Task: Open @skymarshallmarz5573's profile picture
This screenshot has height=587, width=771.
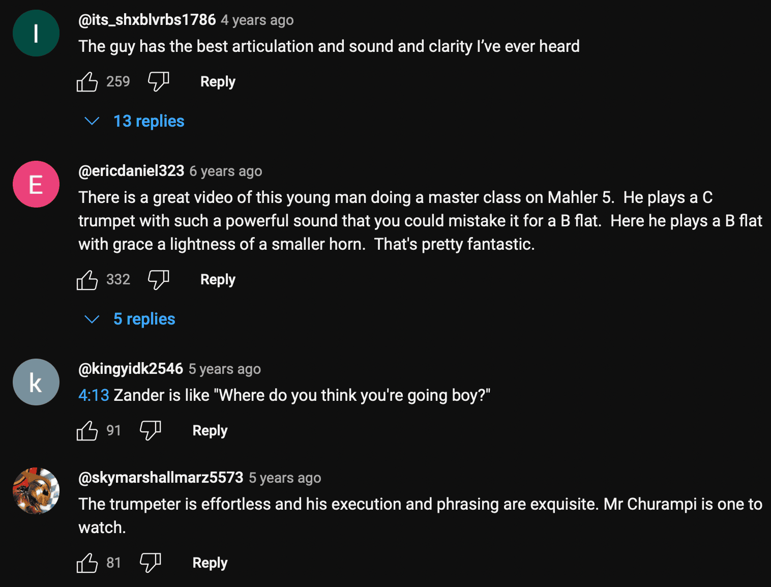Action: pyautogui.click(x=36, y=491)
